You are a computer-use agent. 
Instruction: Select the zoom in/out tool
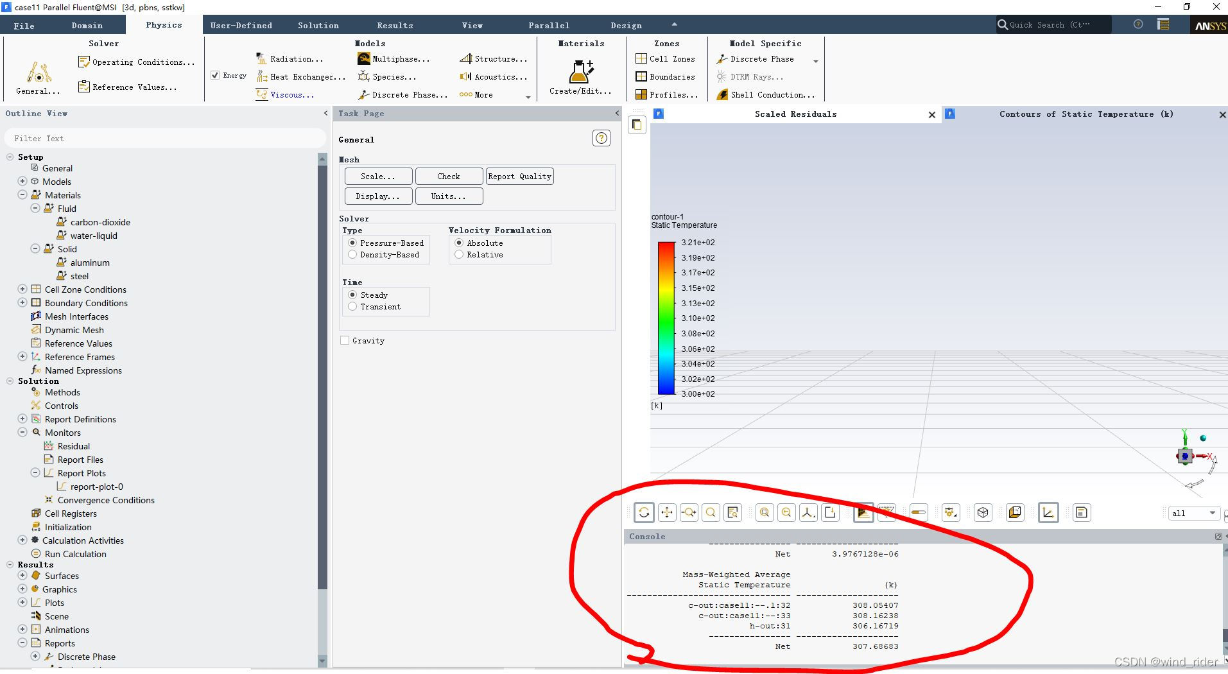tap(689, 512)
